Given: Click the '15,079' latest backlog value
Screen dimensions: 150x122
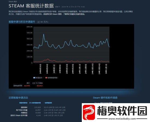Looking at the screenshot, I should [27, 86].
